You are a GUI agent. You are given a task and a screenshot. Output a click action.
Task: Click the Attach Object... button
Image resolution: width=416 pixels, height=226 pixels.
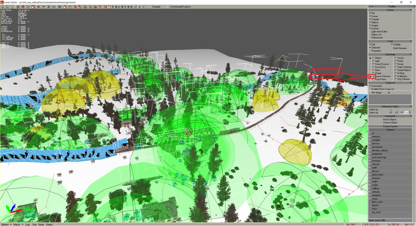pos(390,120)
